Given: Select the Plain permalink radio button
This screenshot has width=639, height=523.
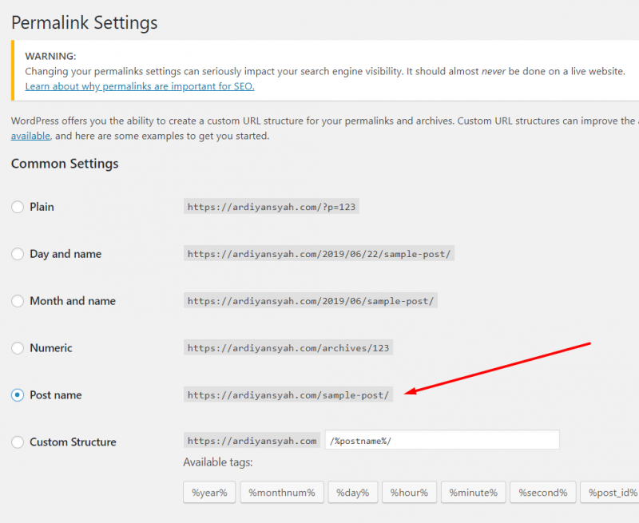Looking at the screenshot, I should tap(18, 207).
